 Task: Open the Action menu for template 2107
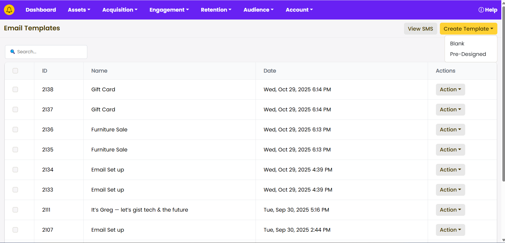coord(450,230)
